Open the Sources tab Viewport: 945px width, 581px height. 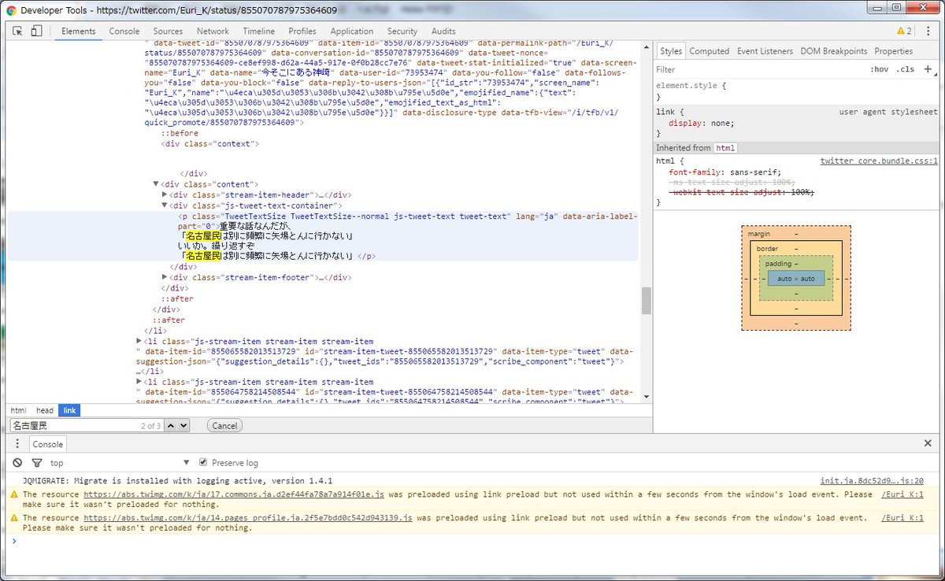click(168, 31)
